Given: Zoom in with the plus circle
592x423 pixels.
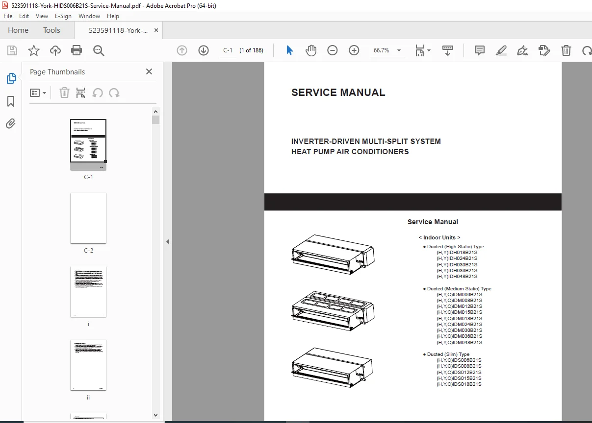Looking at the screenshot, I should 354,50.
